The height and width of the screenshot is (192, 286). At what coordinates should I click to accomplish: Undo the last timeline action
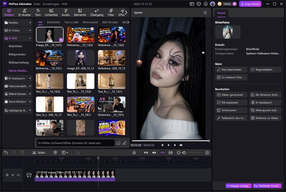(6, 153)
